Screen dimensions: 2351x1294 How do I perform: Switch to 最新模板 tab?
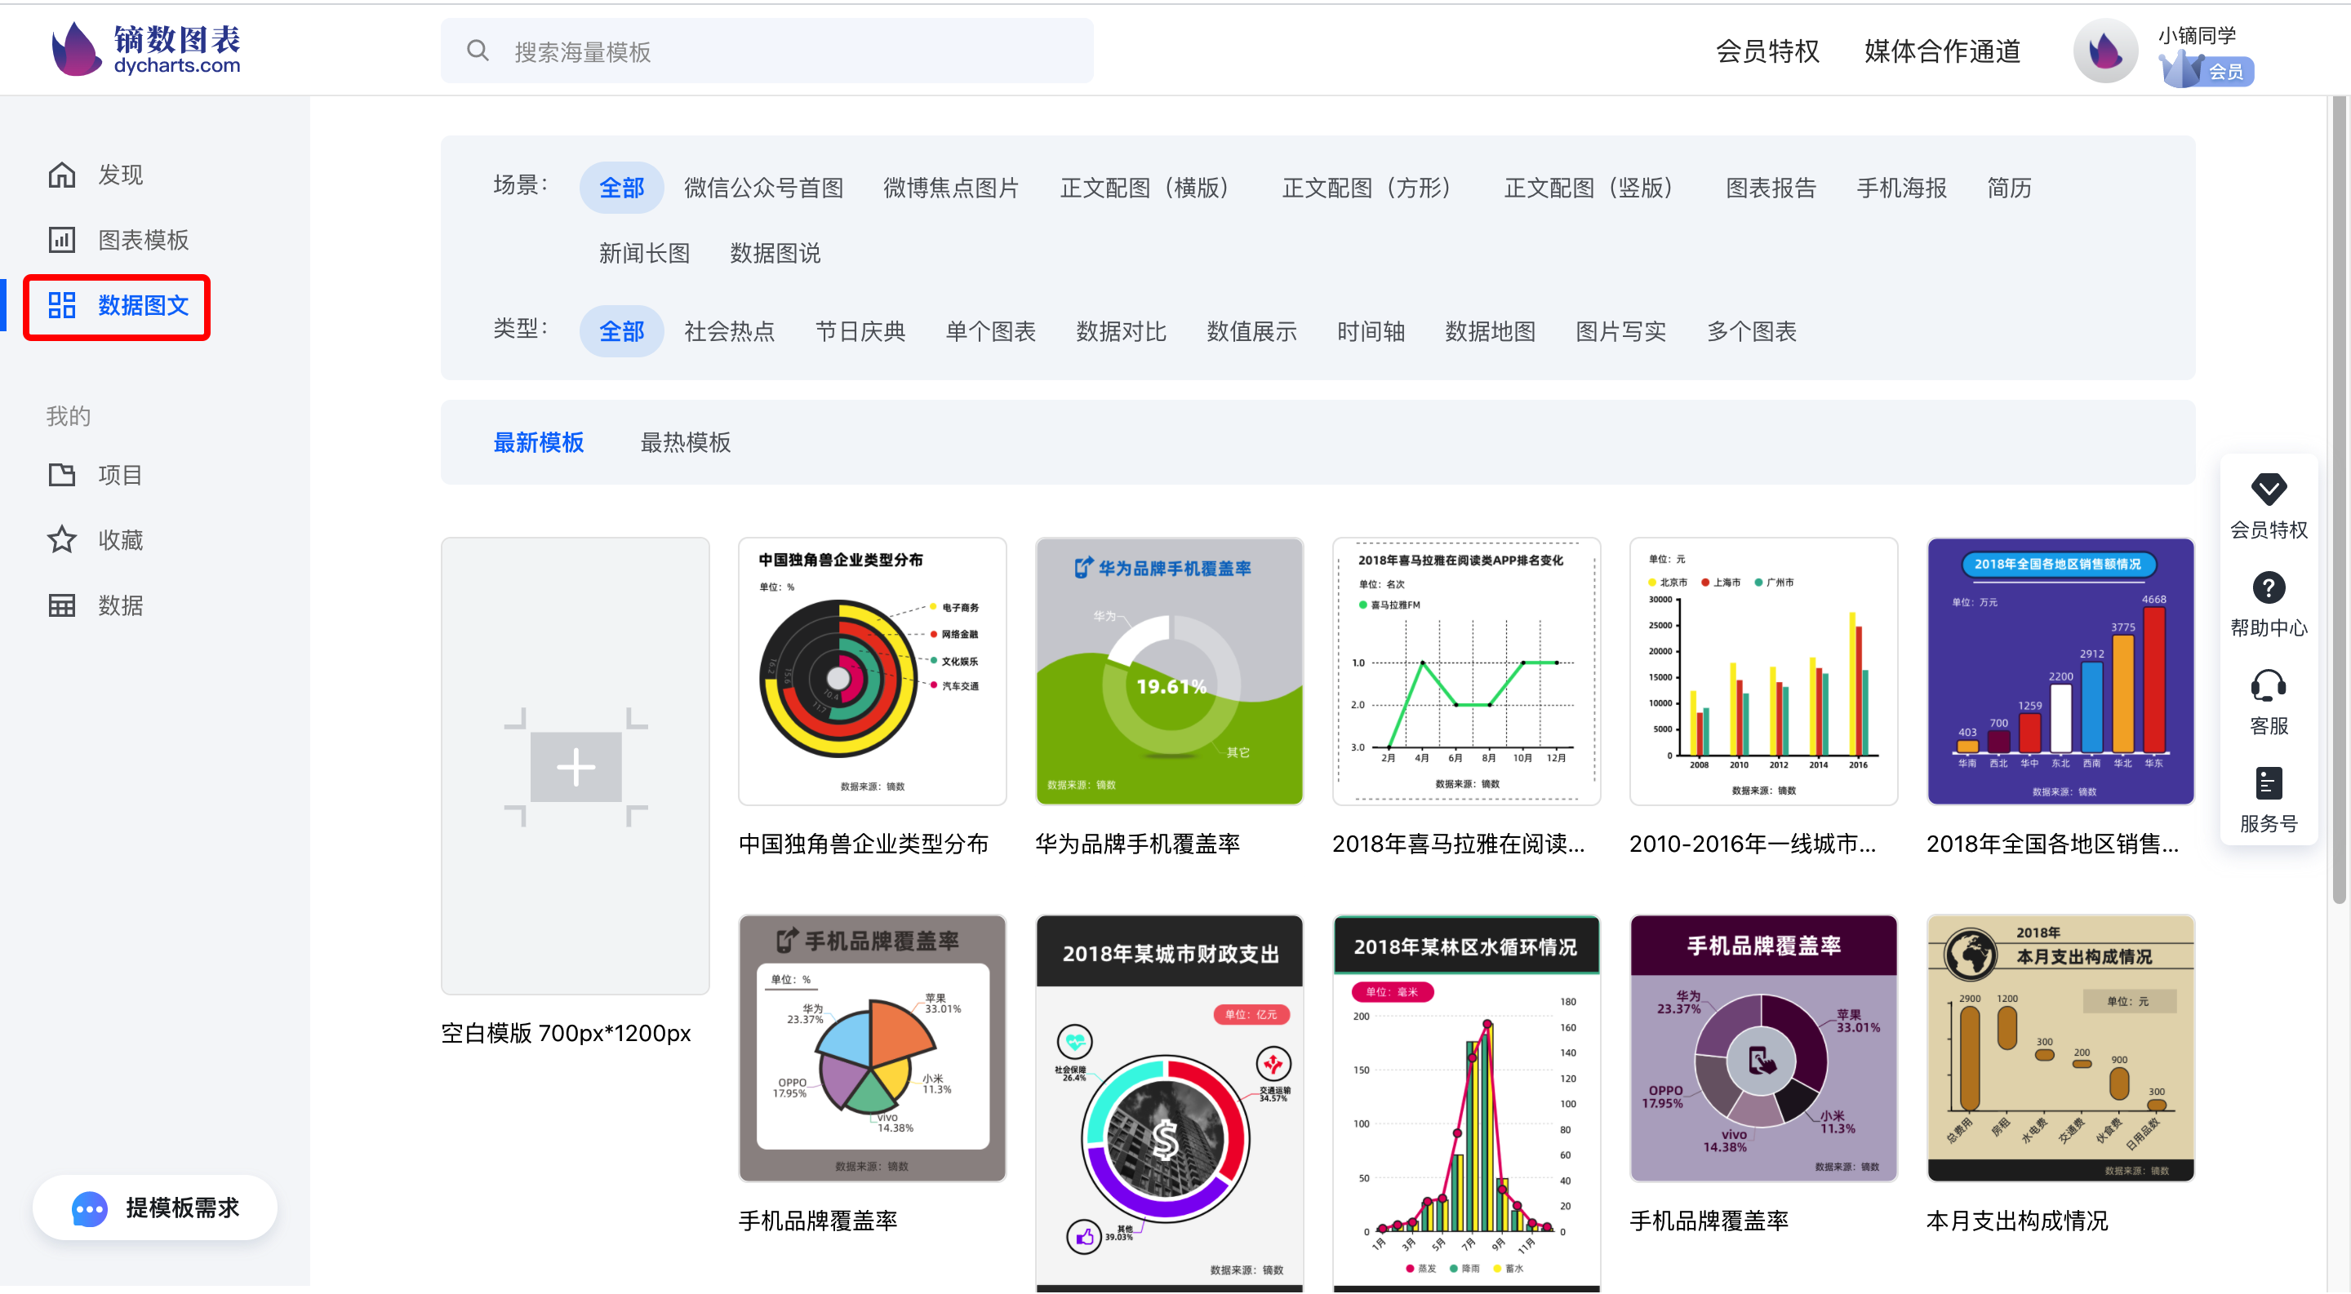pos(539,443)
